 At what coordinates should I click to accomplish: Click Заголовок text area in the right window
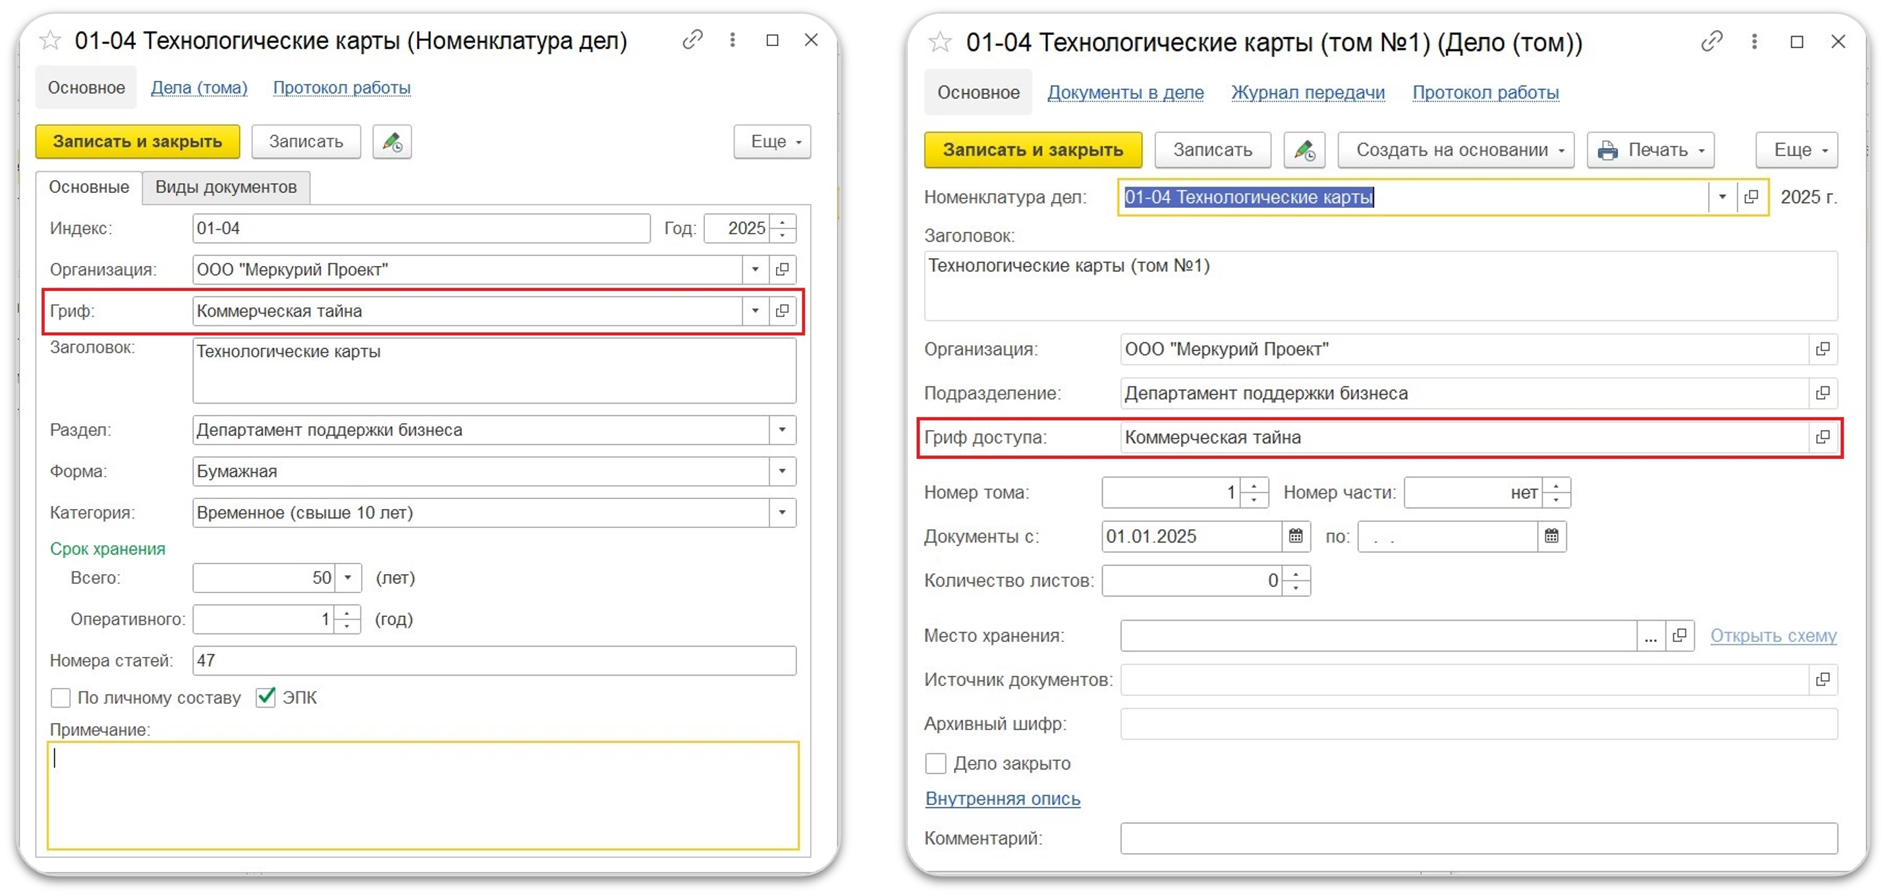click(1381, 286)
